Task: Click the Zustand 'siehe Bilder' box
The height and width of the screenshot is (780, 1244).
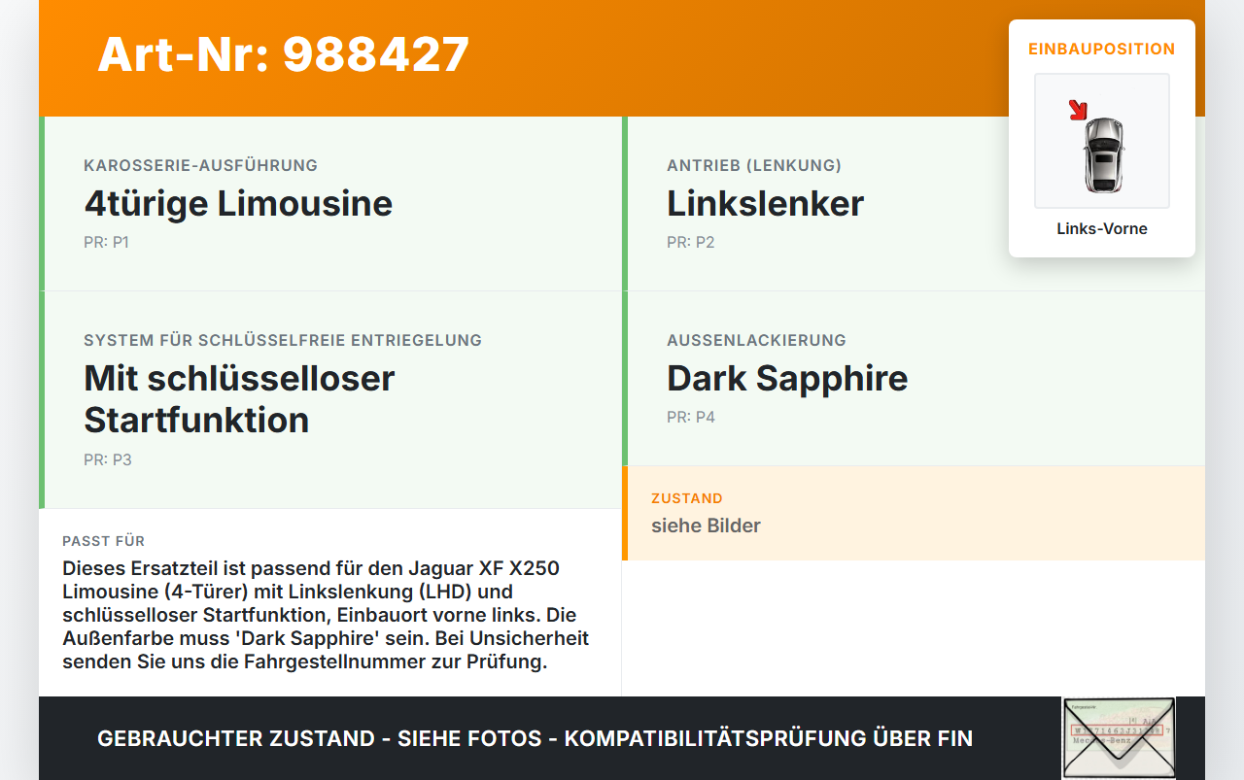Action: pos(912,513)
